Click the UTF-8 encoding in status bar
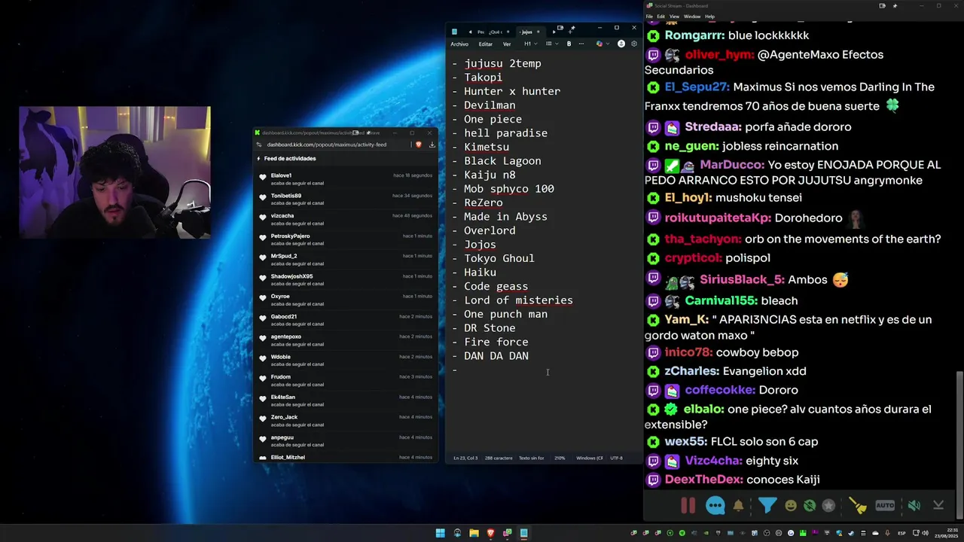Viewport: 964px width, 542px height. pyautogui.click(x=616, y=458)
